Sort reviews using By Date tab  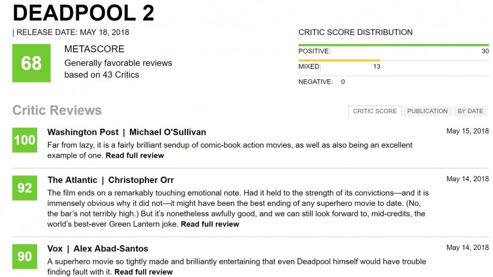470,111
